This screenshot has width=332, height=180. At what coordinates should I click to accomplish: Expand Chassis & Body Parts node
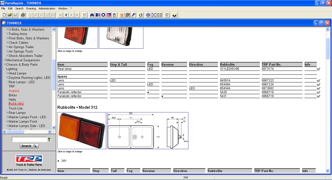(5, 64)
